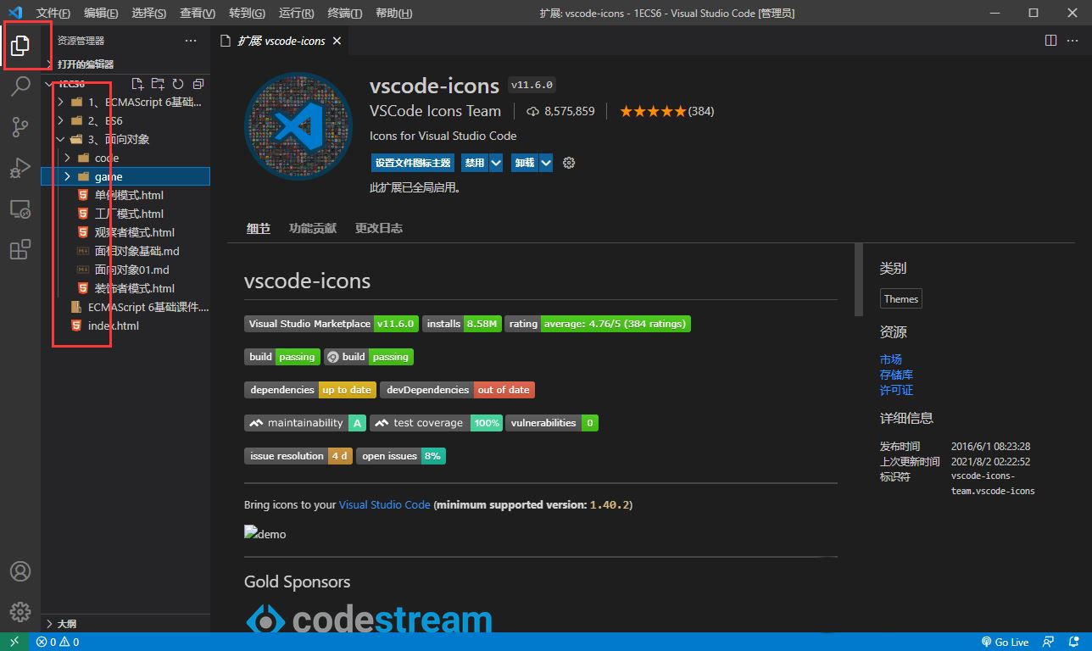Open the 运行(R) menu
Image resolution: width=1092 pixels, height=651 pixels.
[x=296, y=13]
